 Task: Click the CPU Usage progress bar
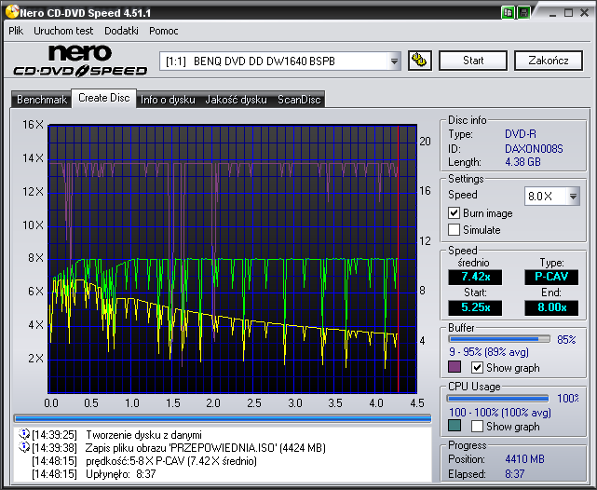coord(498,399)
